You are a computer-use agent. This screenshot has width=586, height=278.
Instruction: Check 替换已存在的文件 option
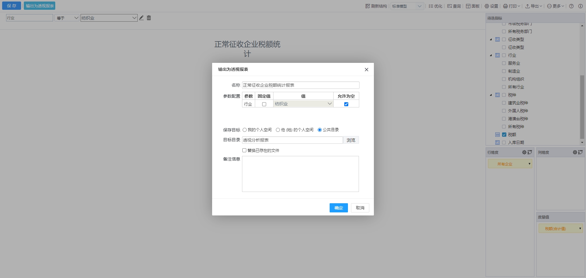(x=244, y=150)
